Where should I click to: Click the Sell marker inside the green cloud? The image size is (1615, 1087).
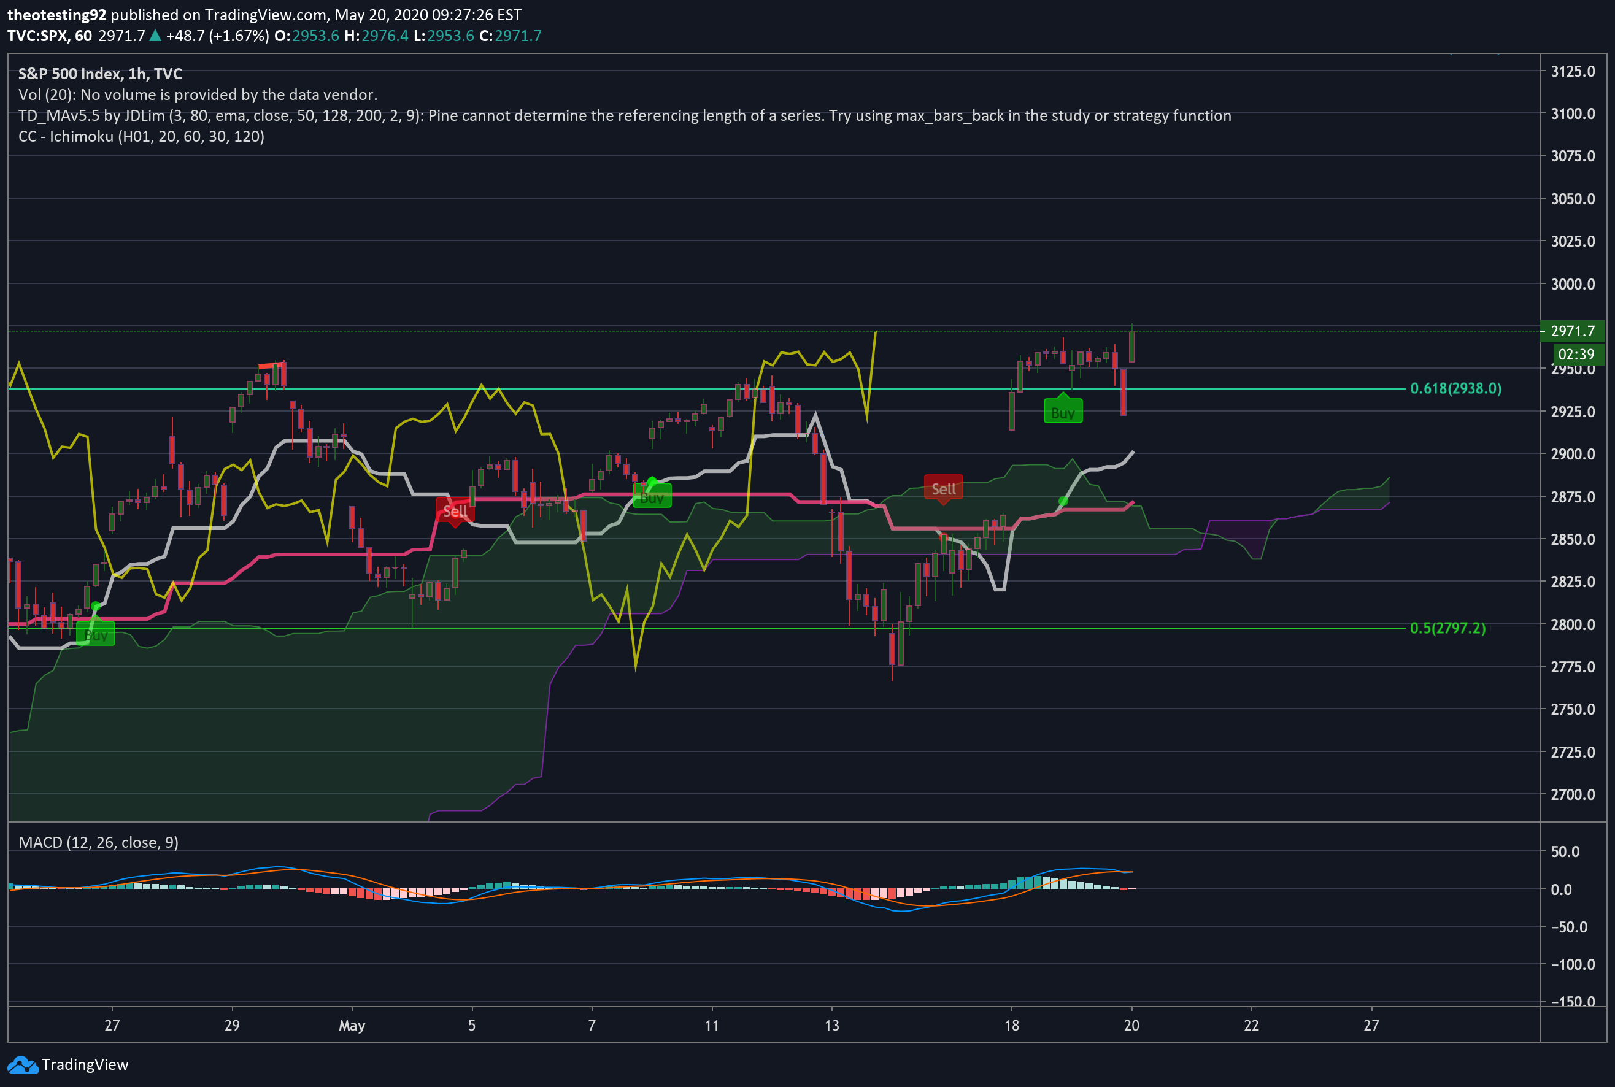[943, 489]
